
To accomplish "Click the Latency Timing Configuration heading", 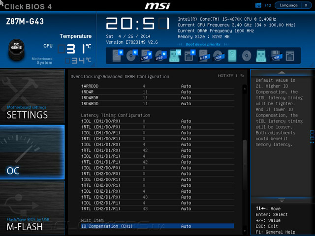I will point(116,116).
